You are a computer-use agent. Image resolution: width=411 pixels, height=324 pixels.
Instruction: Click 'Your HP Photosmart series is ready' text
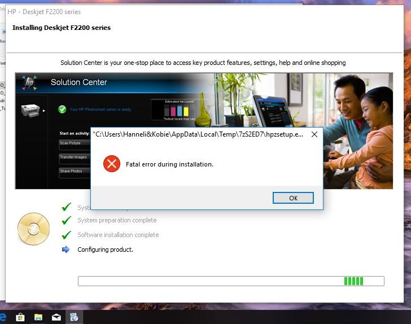tap(100, 110)
